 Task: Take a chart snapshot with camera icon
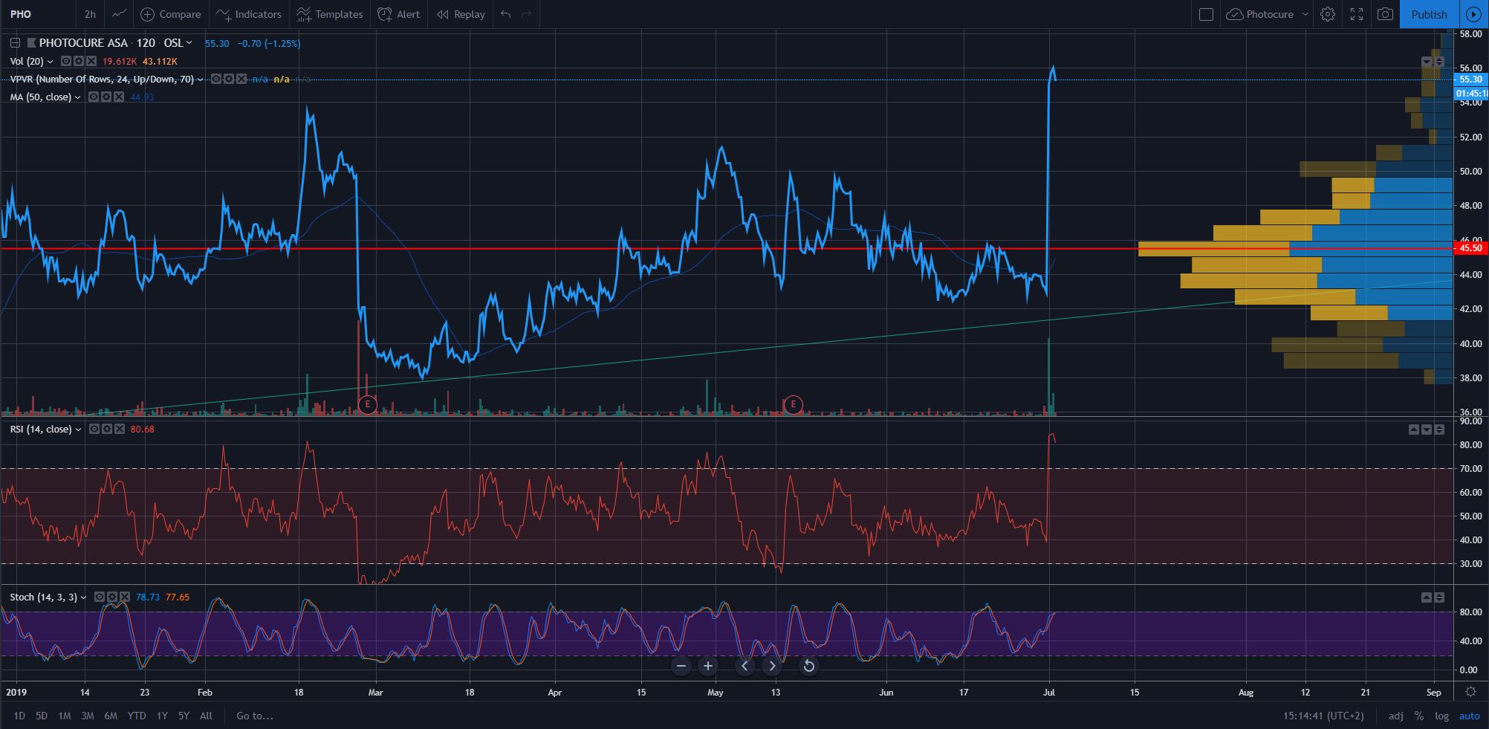1385,14
